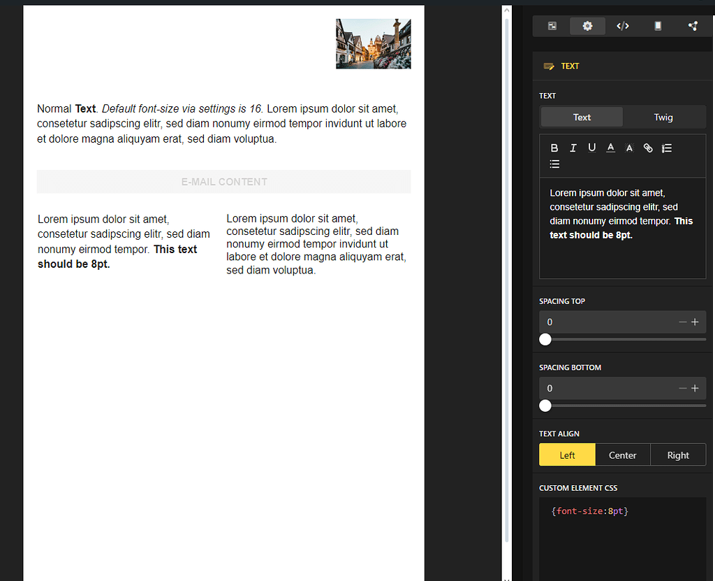
Task: Switch to mobile preview mode
Action: click(x=657, y=26)
